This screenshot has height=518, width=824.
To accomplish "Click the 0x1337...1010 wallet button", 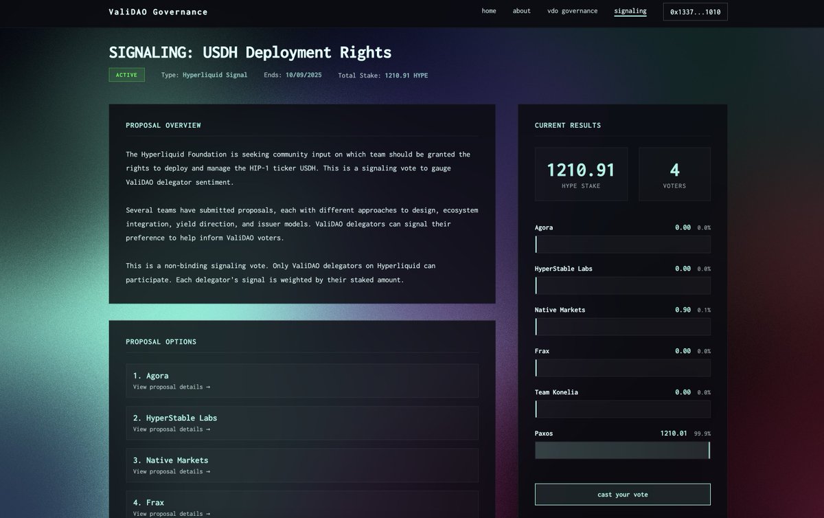I will pyautogui.click(x=695, y=12).
